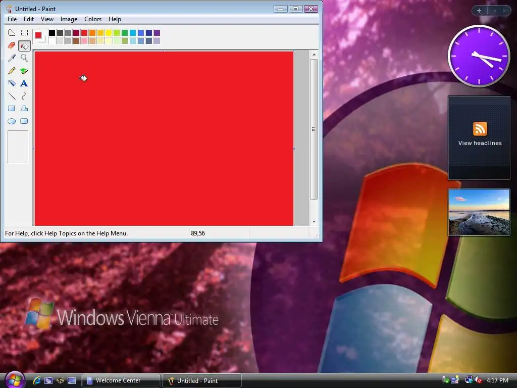517x388 pixels.
Task: Open the Colors menu
Action: point(93,19)
